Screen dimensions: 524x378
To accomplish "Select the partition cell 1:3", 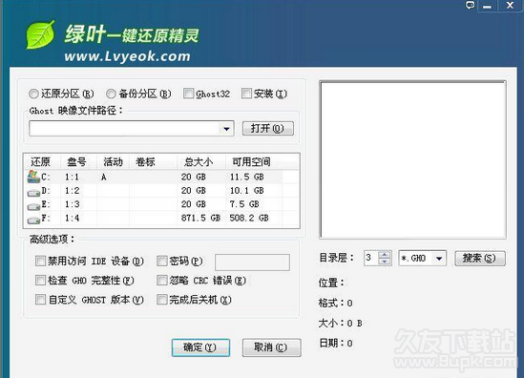I will (x=72, y=204).
